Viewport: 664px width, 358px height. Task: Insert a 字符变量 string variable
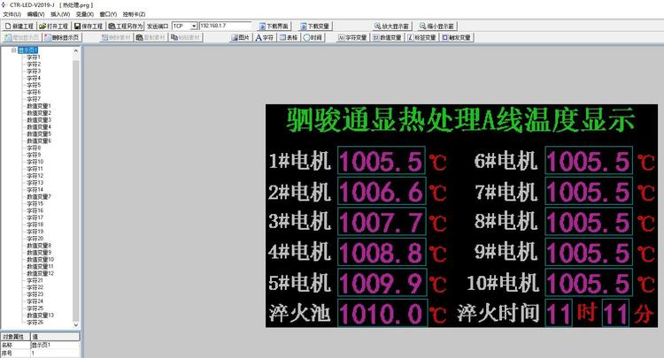[x=352, y=38]
